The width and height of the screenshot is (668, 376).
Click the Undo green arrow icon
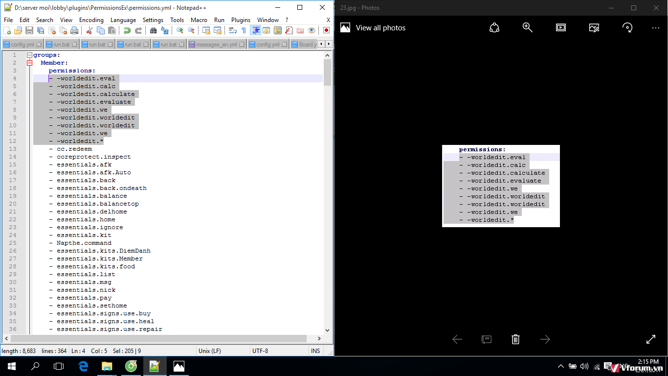(x=127, y=30)
